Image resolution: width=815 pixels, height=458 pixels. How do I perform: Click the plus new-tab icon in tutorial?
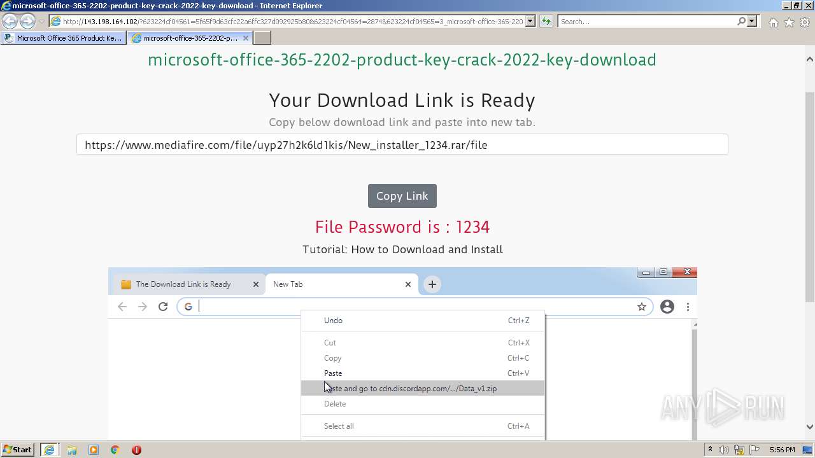(x=432, y=284)
